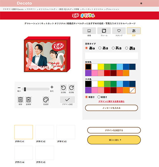Pick light blue text color
The width and height of the screenshot is (159, 167).
point(120,67)
